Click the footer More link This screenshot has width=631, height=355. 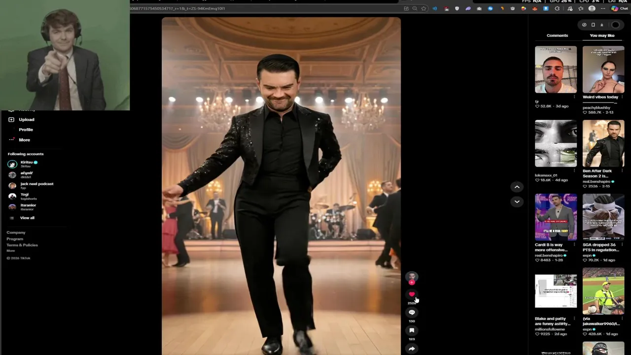point(10,251)
